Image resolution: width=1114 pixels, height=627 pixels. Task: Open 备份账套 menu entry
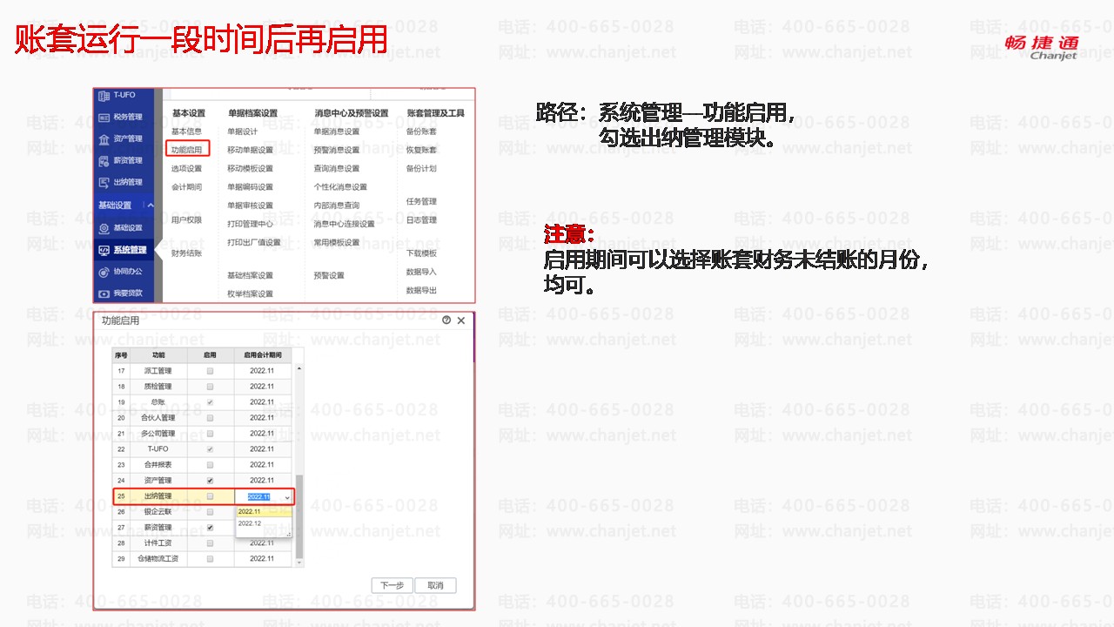click(x=421, y=131)
